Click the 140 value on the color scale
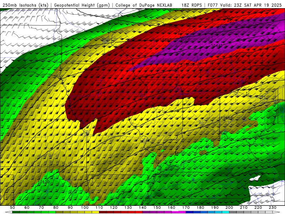 point(142,208)
